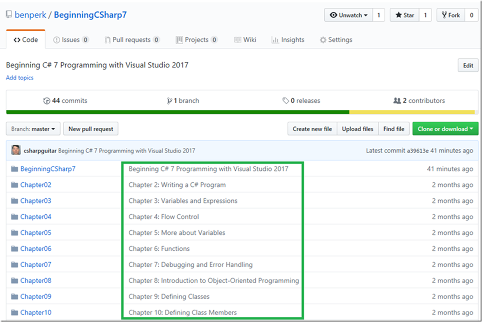Open BeginningCSharp7 repository title link
This screenshot has height=322, width=482.
click(90, 15)
